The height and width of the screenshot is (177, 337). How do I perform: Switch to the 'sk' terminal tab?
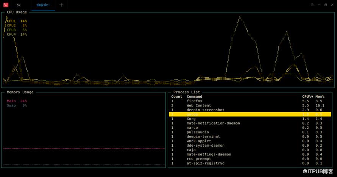click(19, 5)
